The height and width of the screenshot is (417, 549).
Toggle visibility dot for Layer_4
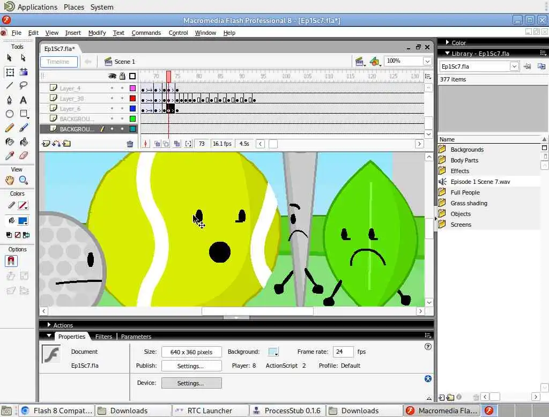112,88
